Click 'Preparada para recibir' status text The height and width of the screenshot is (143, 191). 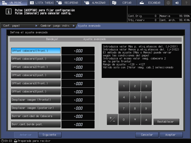(x=34, y=141)
